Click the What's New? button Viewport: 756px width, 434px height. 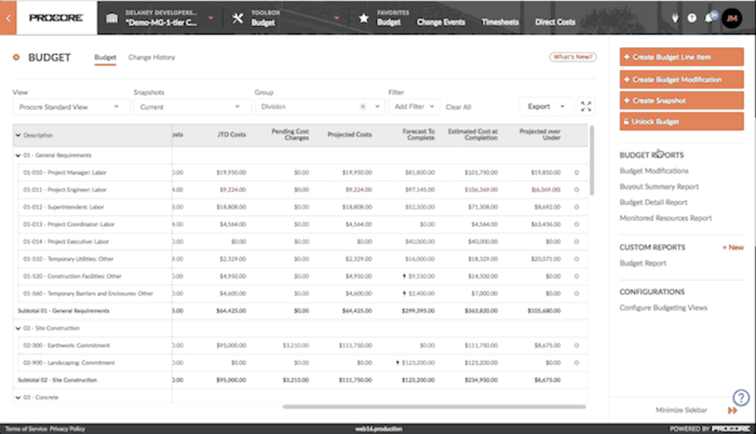[573, 57]
